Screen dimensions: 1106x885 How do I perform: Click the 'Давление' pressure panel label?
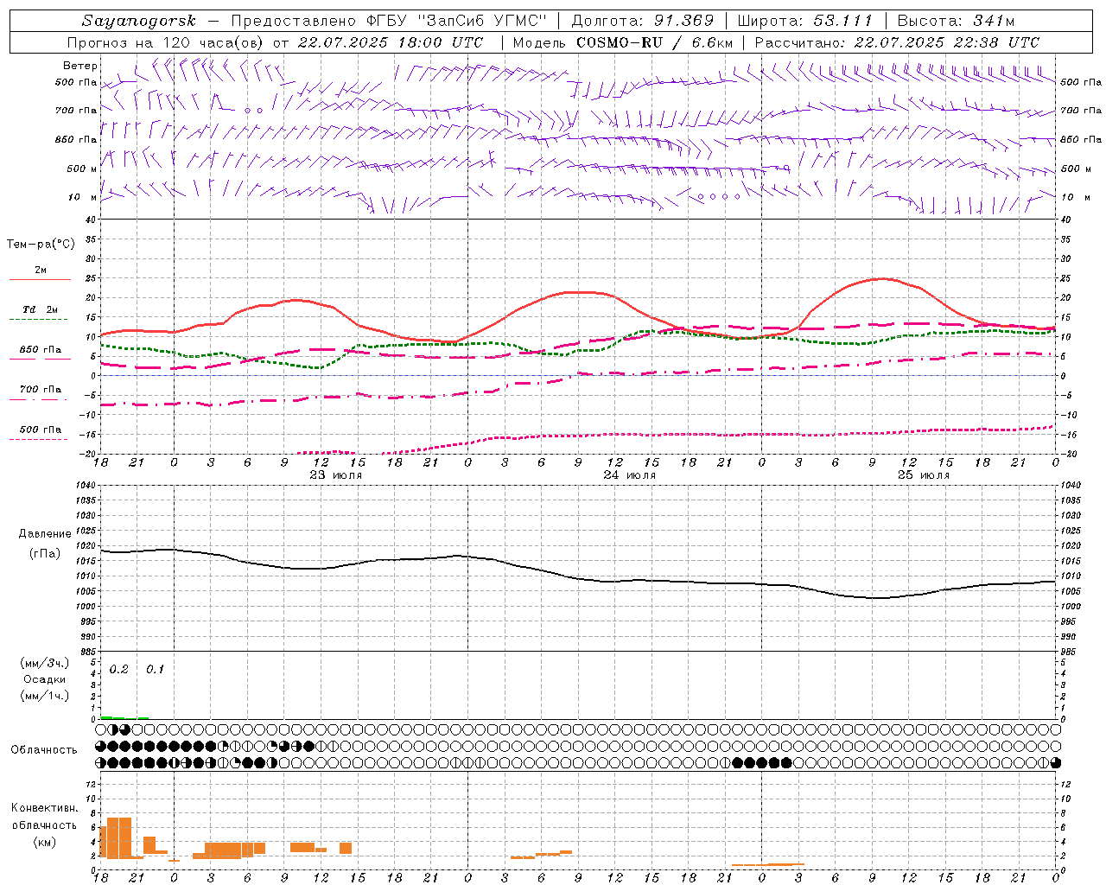[x=45, y=534]
